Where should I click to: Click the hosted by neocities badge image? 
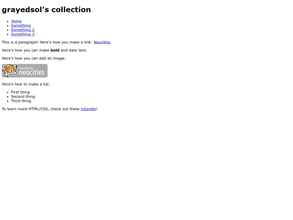click(24, 71)
